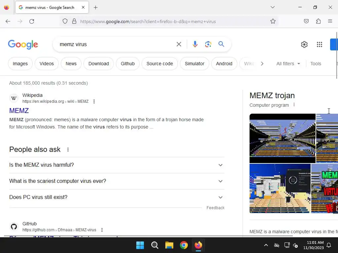Viewport: 338px width, 253px height.
Task: Open the cloud sync tray icon
Action: tap(277, 245)
